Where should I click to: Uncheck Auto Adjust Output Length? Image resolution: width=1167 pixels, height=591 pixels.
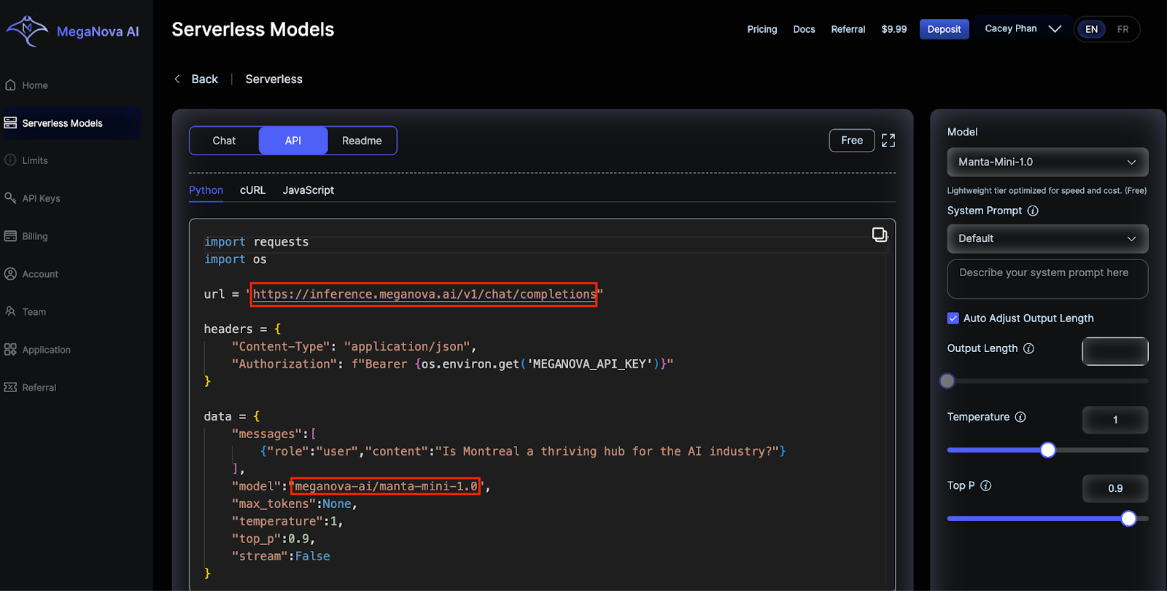953,318
